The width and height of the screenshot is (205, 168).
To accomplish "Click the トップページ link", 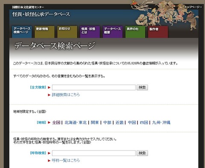I will 193,7.
